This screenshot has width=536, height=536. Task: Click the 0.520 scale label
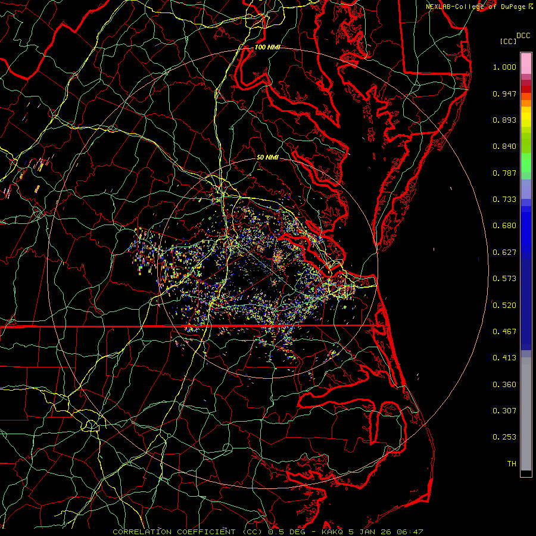click(504, 306)
